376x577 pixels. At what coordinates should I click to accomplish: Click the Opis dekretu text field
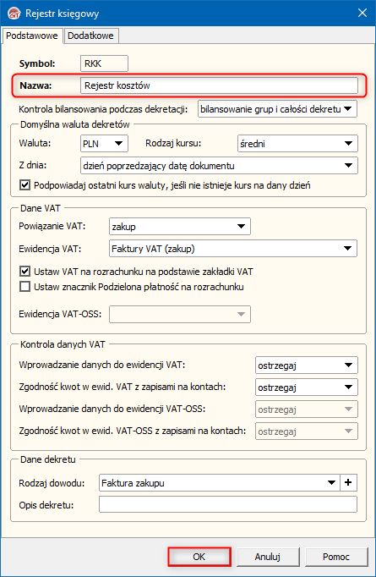coord(228,504)
